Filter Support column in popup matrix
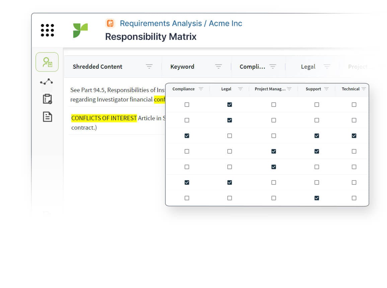The width and height of the screenshot is (387, 288). [x=326, y=89]
